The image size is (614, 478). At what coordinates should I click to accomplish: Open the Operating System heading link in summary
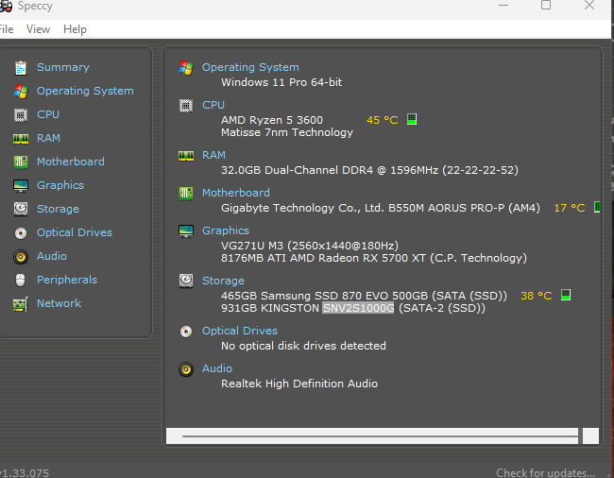click(x=250, y=67)
